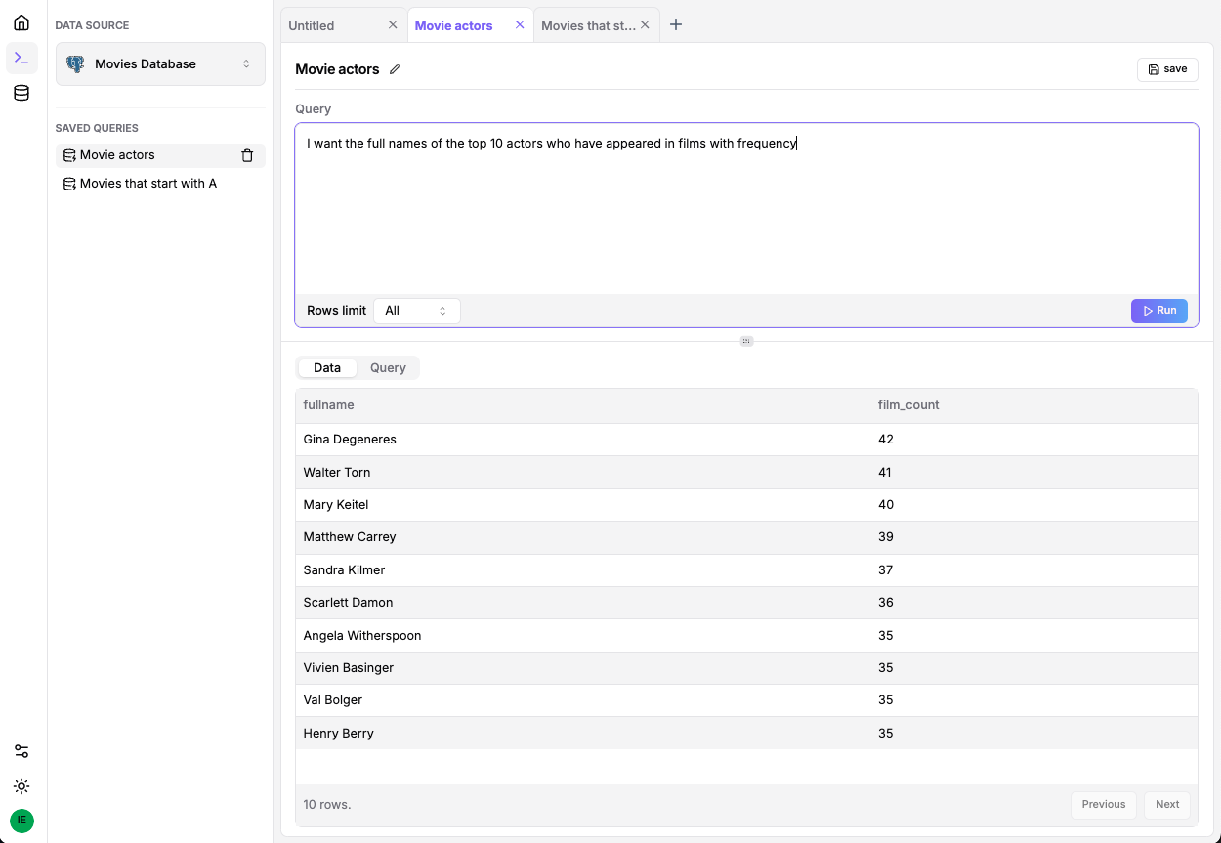1221x843 pixels.
Task: Edit the Movie actors title pencil
Action: point(395,69)
